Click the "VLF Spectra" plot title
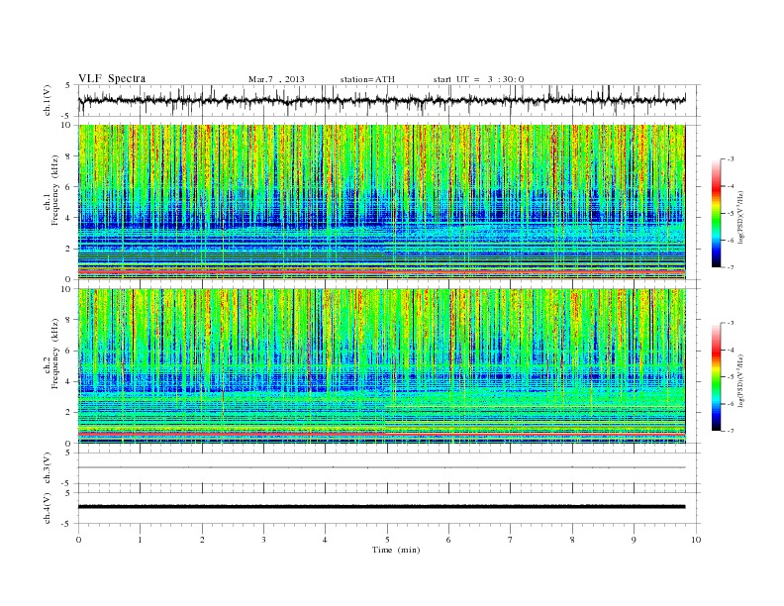The image size is (784, 606). [112, 78]
